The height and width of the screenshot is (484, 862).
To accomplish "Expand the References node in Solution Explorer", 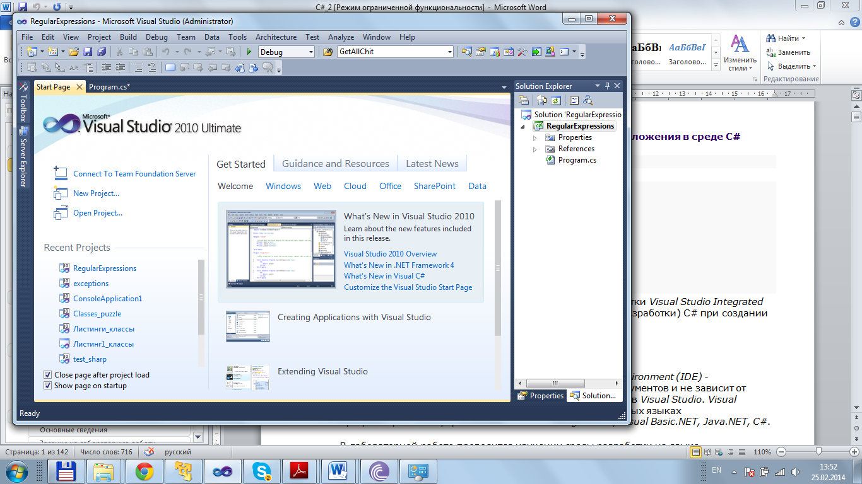I will 535,149.
